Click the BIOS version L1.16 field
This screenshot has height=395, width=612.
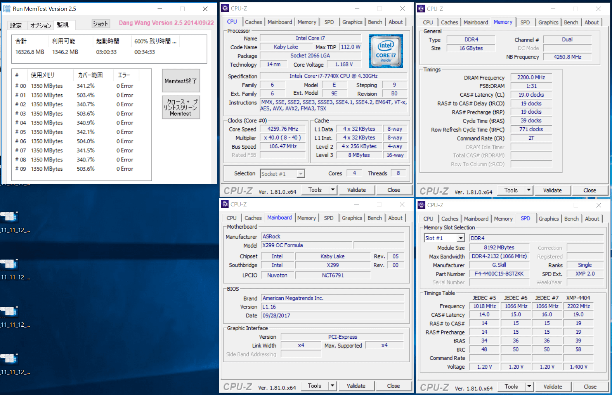[x=333, y=307]
